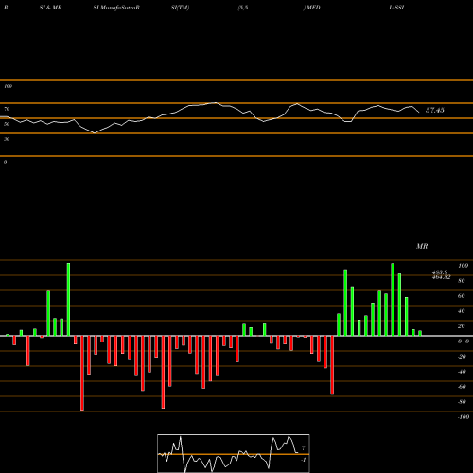This screenshot has height=473, width=473.
Task: Click the 40 label on MR axis
Action: point(461,311)
